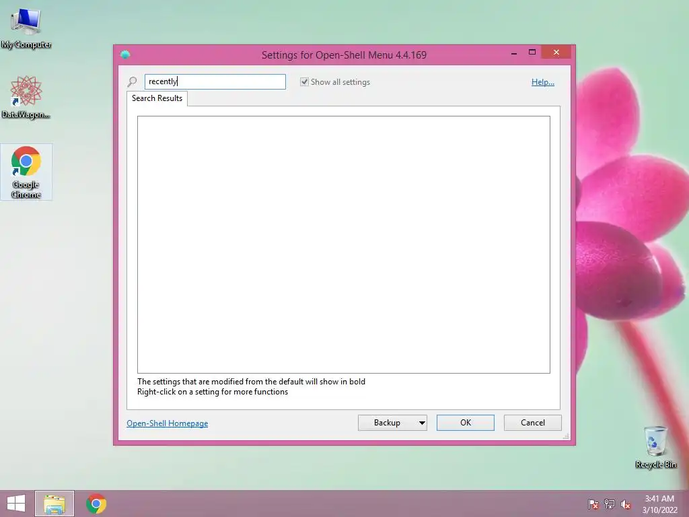
Task: Minimize the Open-Shell settings window
Action: [x=513, y=53]
